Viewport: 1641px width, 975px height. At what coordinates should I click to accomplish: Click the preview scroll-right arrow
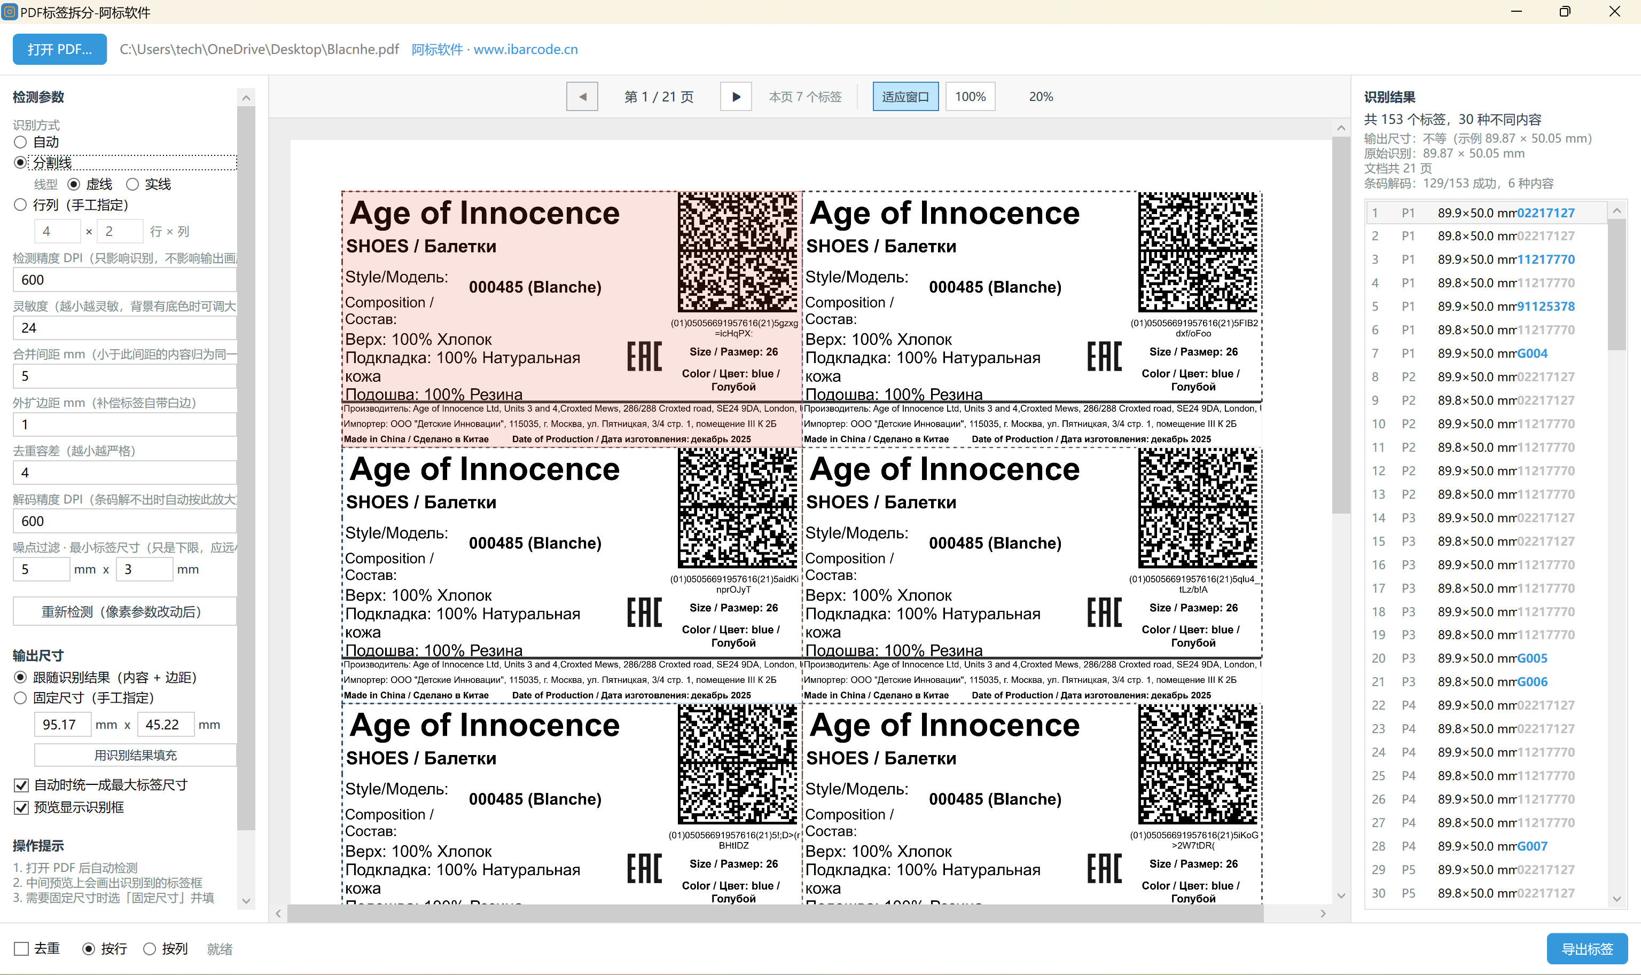pyautogui.click(x=1323, y=913)
